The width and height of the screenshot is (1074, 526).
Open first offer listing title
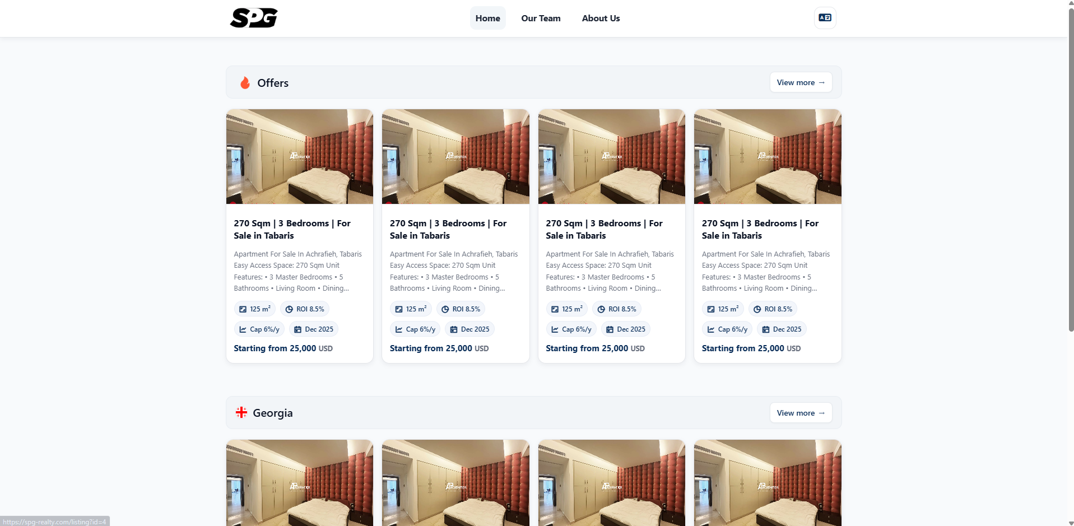pos(292,229)
